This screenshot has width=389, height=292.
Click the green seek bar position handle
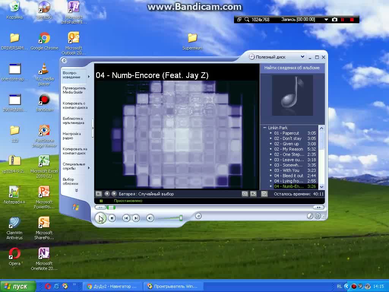(x=111, y=207)
